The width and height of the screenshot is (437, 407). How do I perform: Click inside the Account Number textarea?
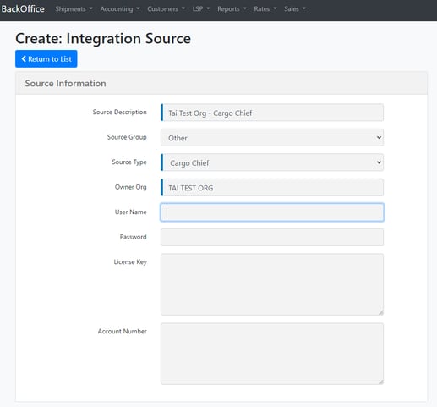(x=272, y=354)
